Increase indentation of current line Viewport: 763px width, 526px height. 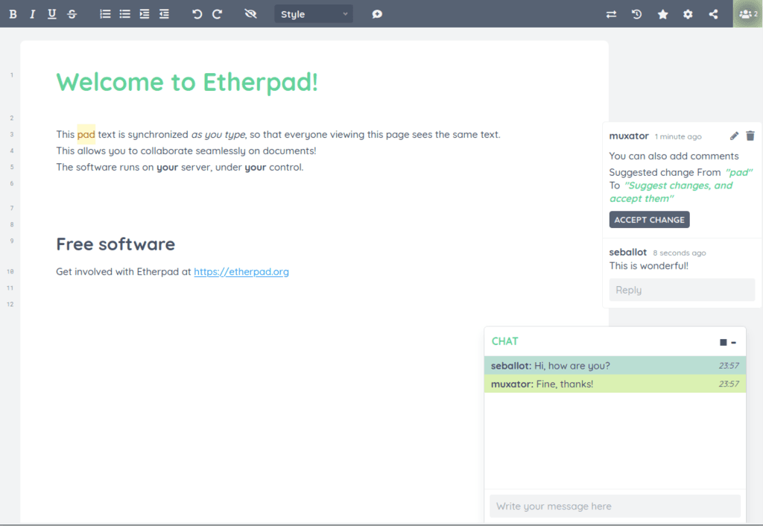[x=144, y=13]
